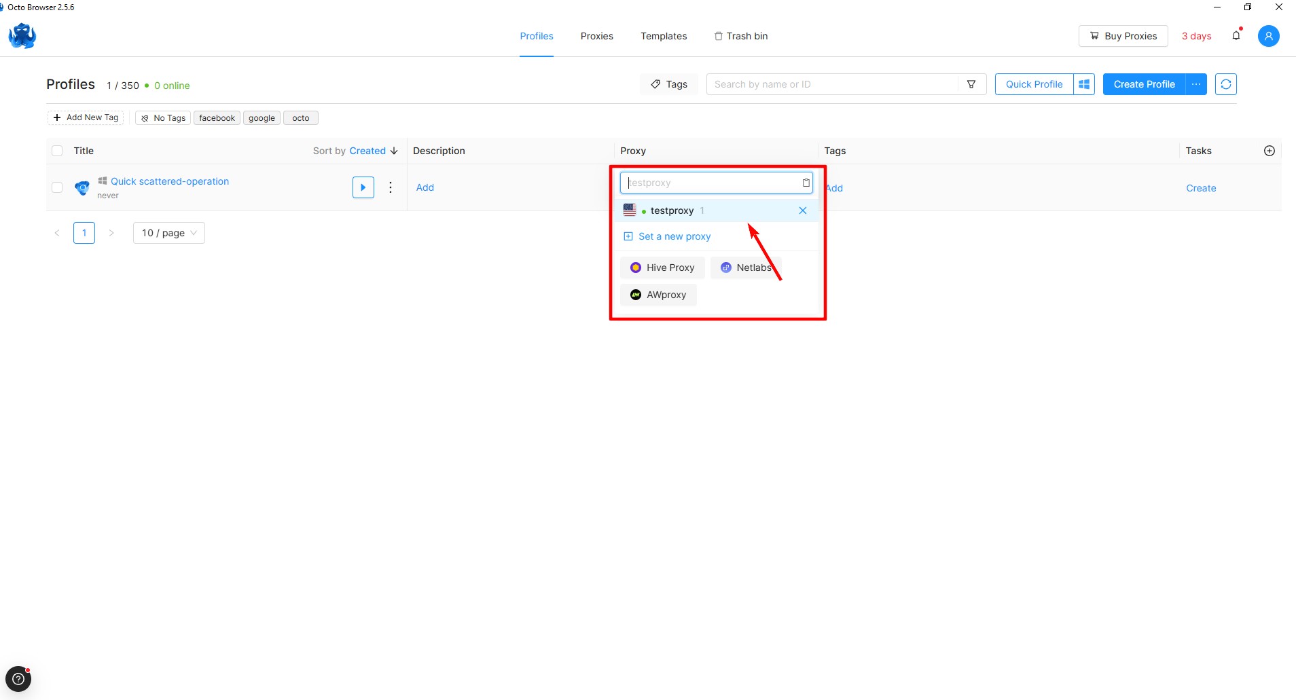
Task: Check the Quick scattered-operation profile checkbox
Action: pos(57,187)
